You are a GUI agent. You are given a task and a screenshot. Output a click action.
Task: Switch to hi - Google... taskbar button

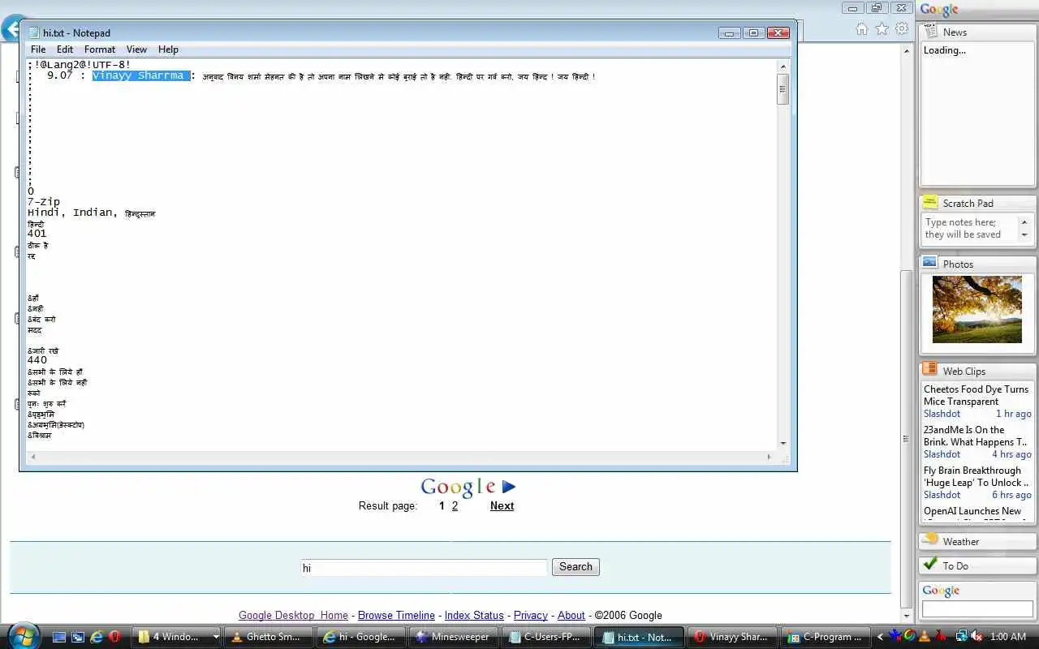pos(360,637)
